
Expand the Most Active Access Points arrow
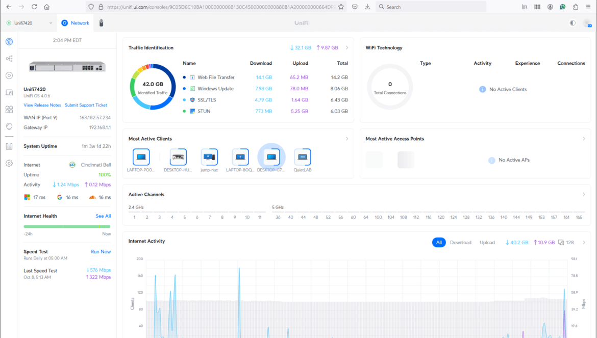click(x=584, y=139)
